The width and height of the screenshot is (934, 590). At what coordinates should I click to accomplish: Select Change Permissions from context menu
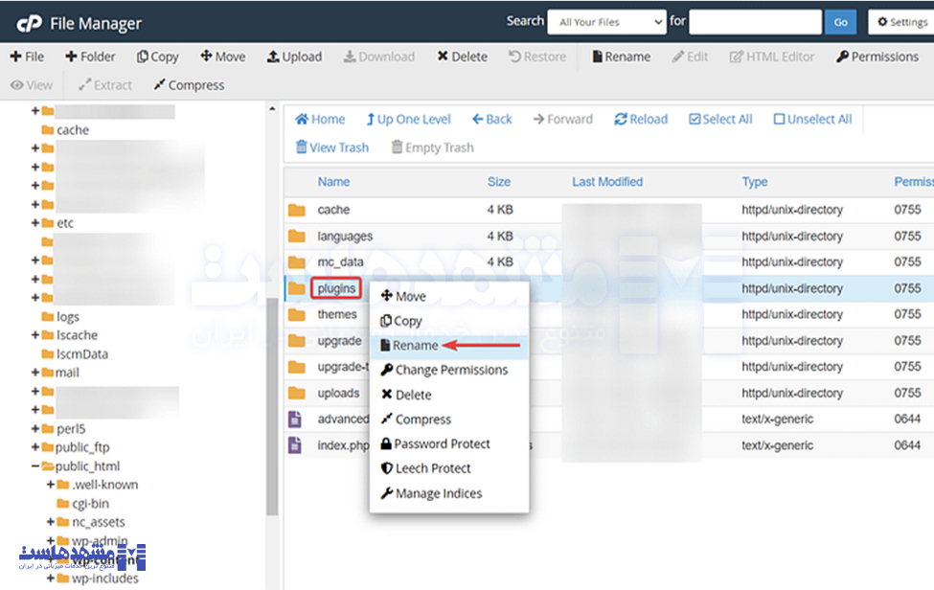click(x=450, y=370)
